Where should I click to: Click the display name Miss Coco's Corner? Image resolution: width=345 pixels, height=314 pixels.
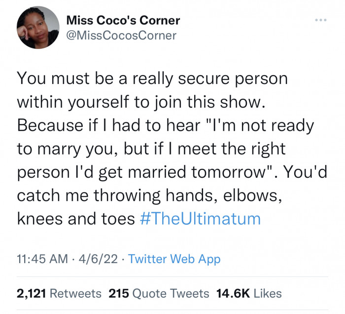123,20
